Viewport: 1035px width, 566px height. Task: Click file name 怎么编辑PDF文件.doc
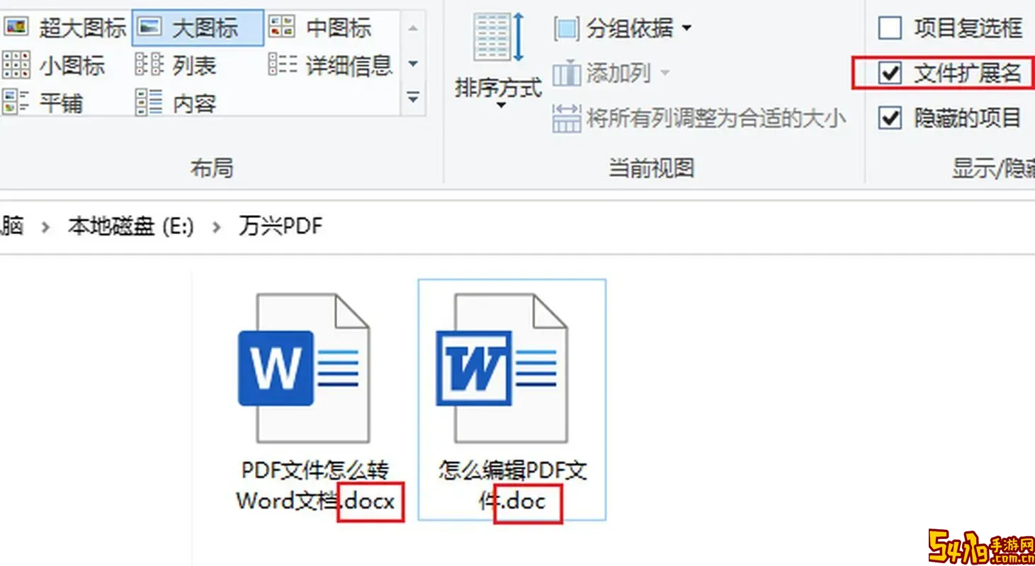(512, 485)
